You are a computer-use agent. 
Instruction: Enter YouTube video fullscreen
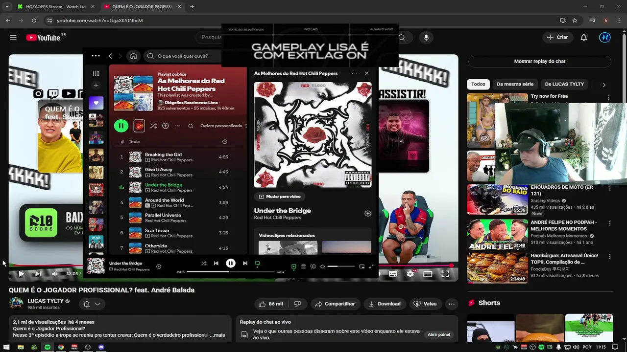point(445,274)
